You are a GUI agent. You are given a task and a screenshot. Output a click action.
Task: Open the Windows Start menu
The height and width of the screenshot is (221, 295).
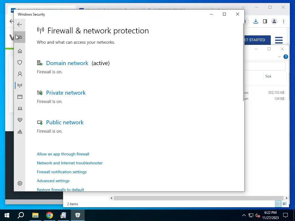pyautogui.click(x=7, y=215)
